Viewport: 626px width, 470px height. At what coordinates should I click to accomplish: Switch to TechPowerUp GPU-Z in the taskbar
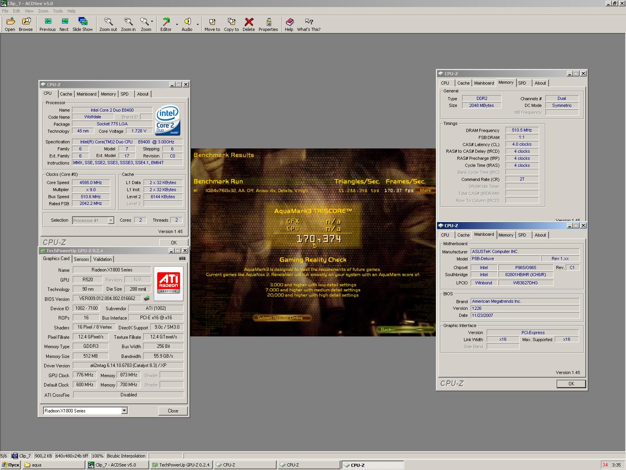click(x=181, y=465)
